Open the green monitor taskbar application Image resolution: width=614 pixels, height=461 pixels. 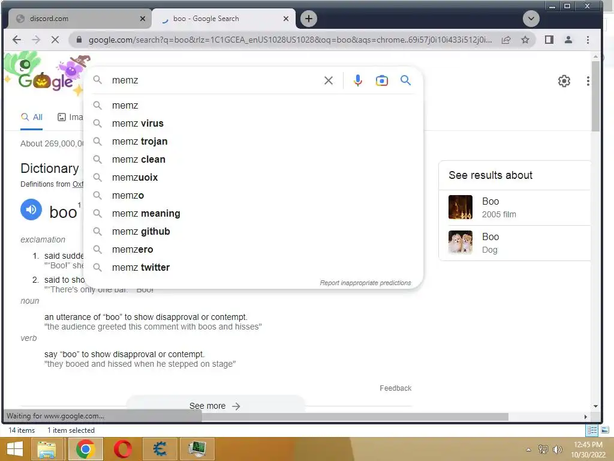197,449
